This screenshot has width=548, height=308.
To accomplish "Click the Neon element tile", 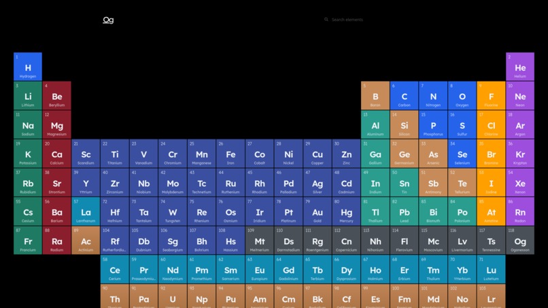I will [x=520, y=95].
